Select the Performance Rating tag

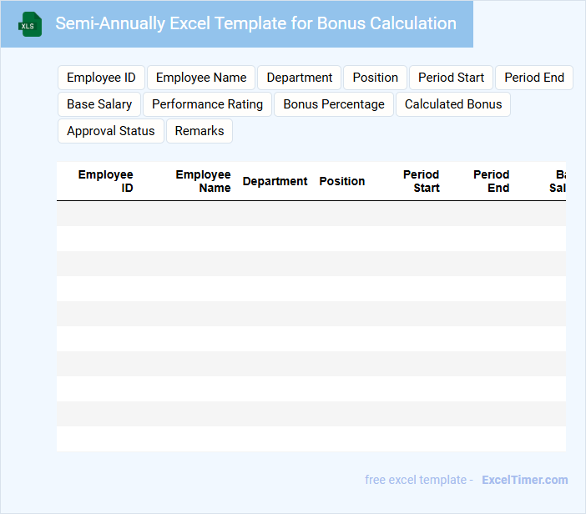coord(207,104)
